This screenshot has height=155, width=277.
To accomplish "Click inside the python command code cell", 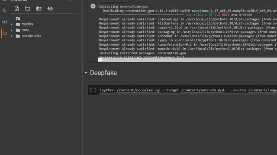I will pos(188,90).
